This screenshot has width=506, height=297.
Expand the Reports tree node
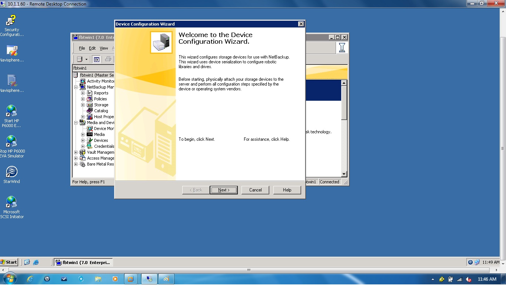(x=82, y=93)
